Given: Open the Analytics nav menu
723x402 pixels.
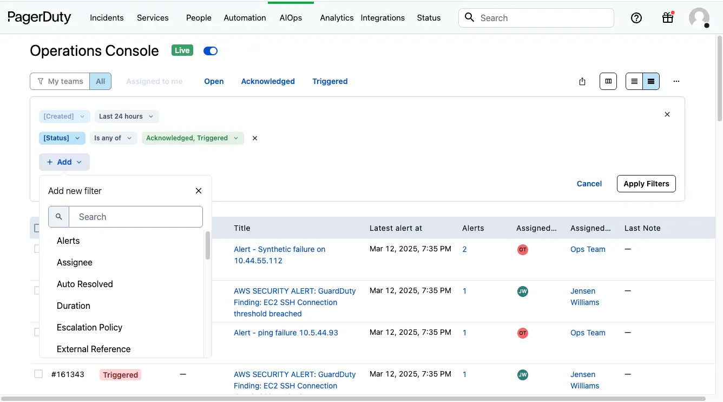Looking at the screenshot, I should (x=337, y=18).
